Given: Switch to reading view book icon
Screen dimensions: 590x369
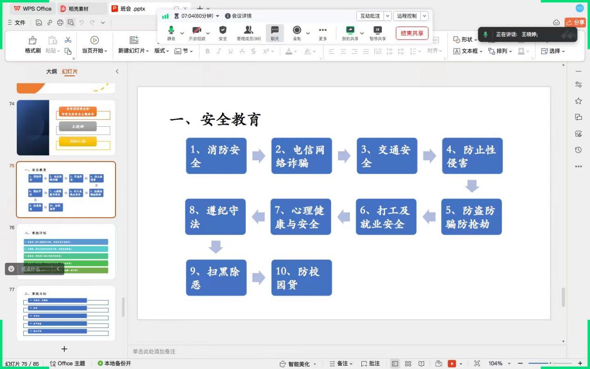Looking at the screenshot, I should (x=421, y=363).
